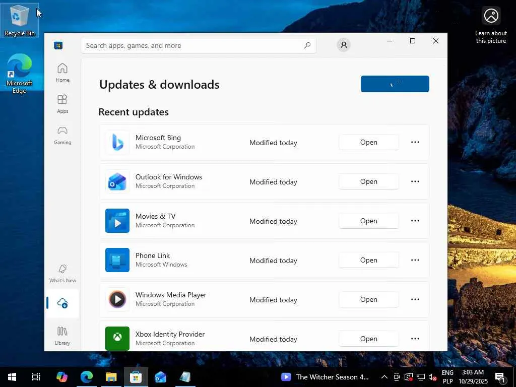Click the Xbox Identity Provider app name

(x=170, y=334)
